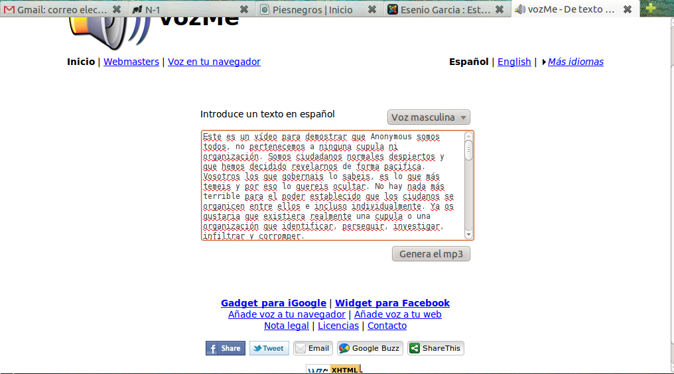Open Añade voz a tu web
Image resolution: width=674 pixels, height=374 pixels.
[x=397, y=314]
